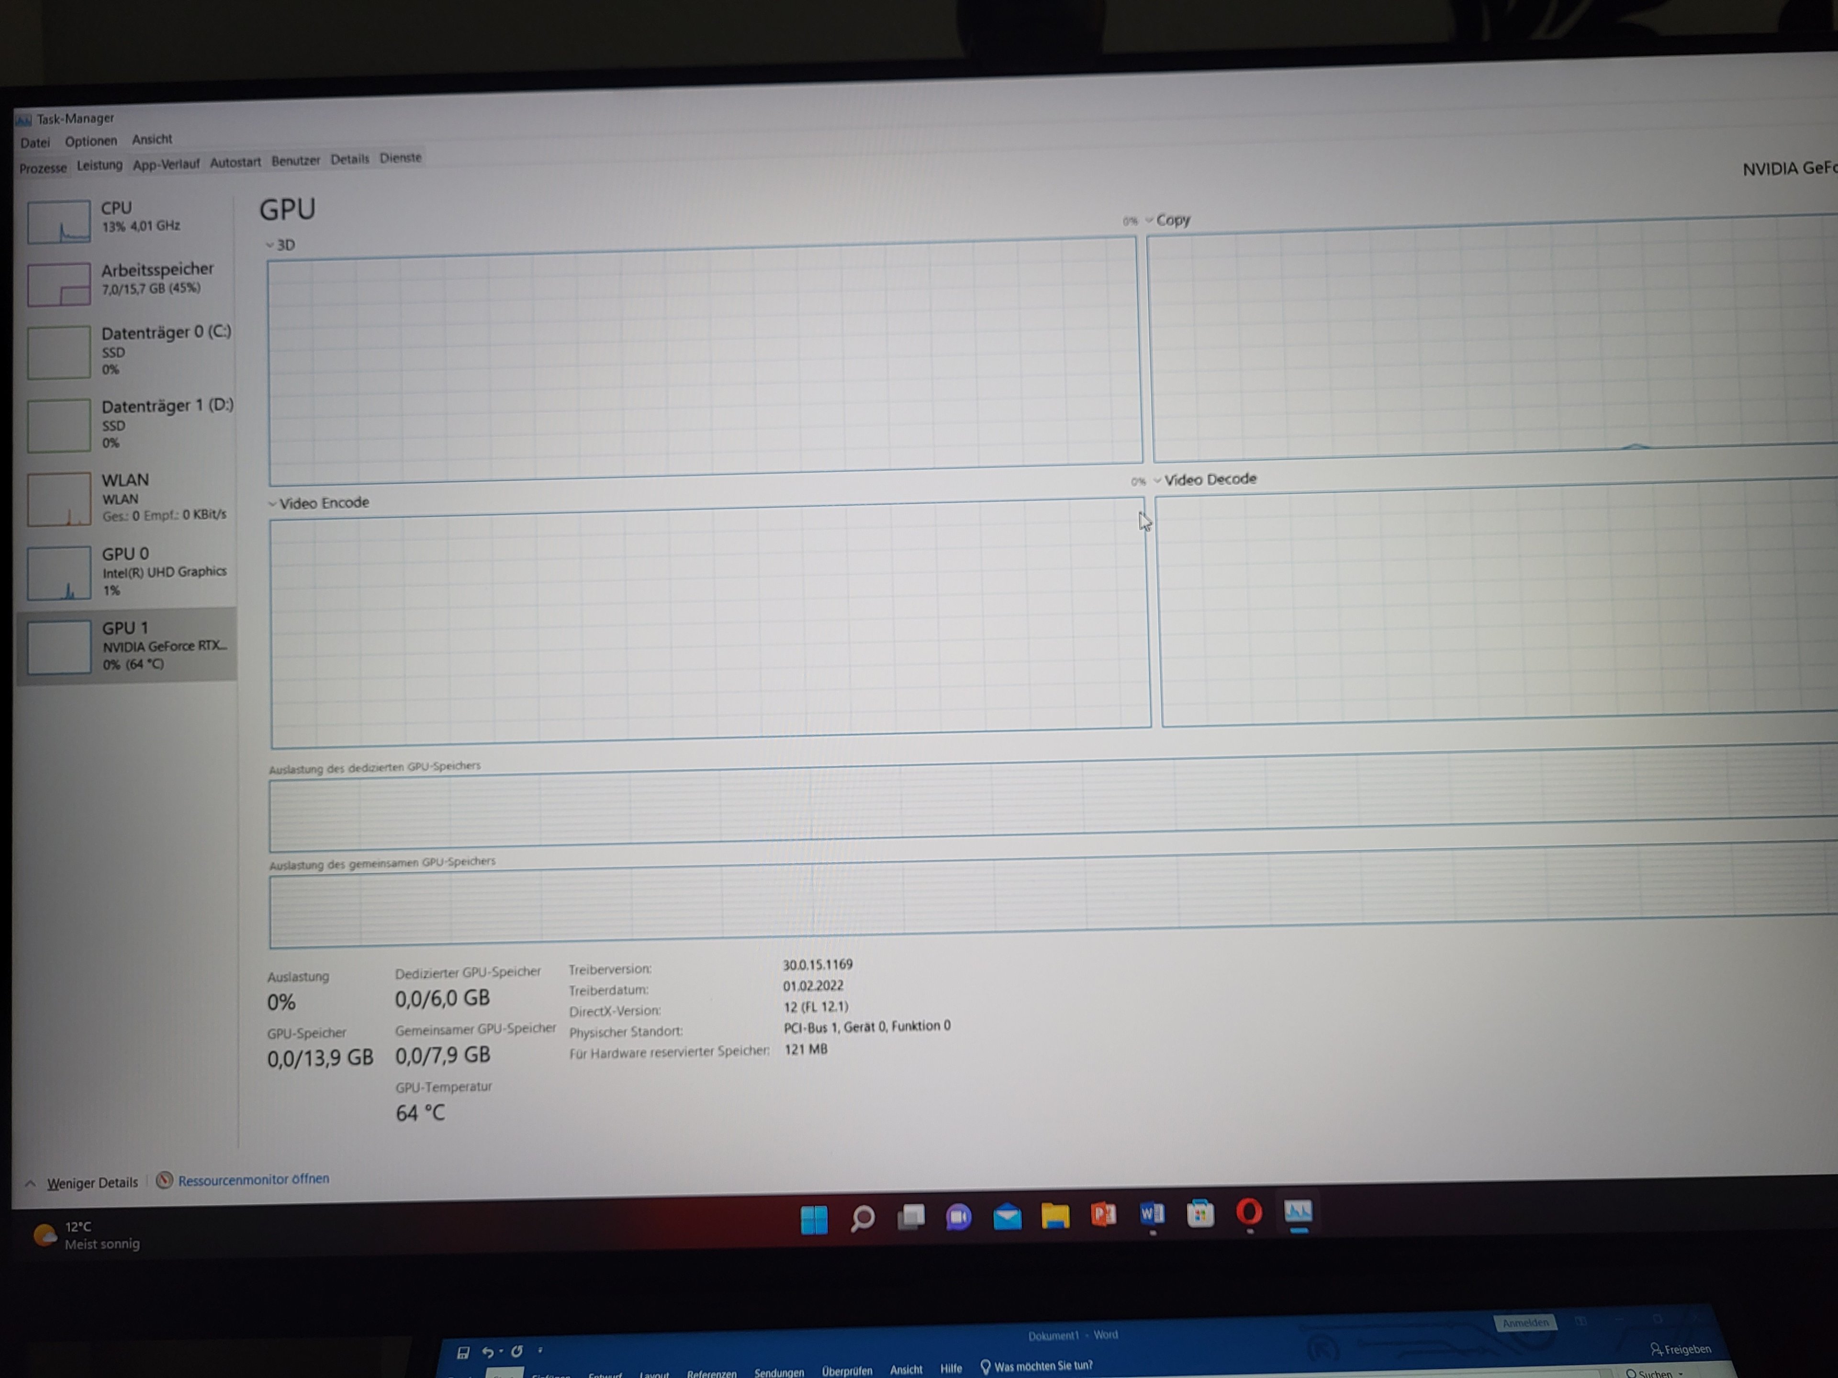Open File Explorer folder icon

coord(1055,1216)
